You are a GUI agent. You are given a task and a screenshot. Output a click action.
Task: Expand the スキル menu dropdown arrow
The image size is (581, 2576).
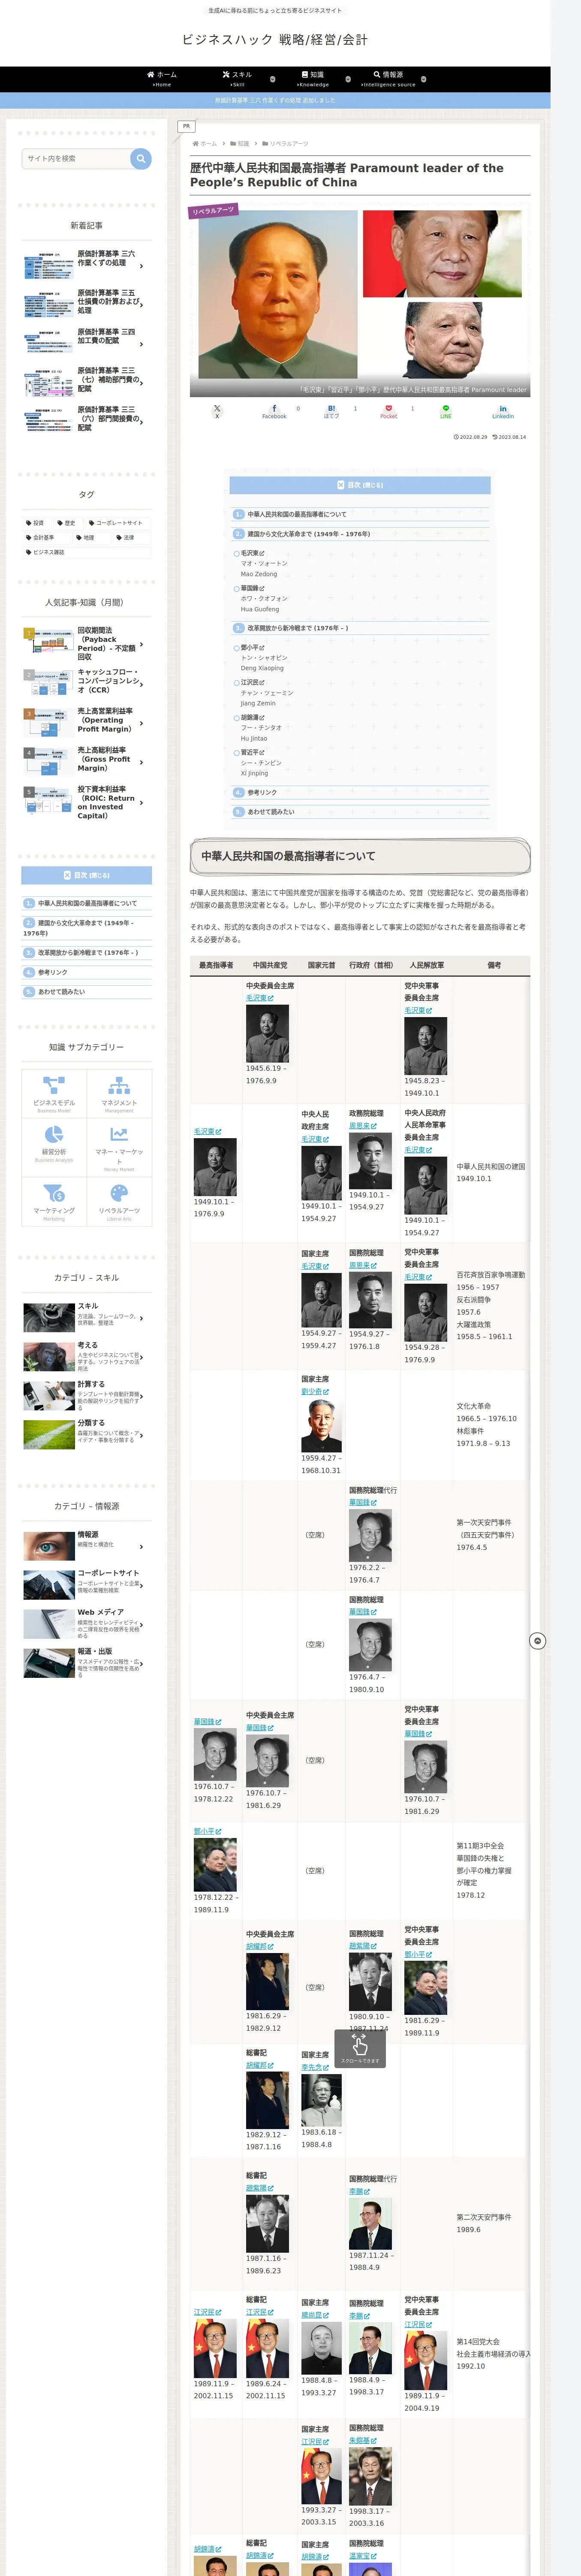point(273,79)
